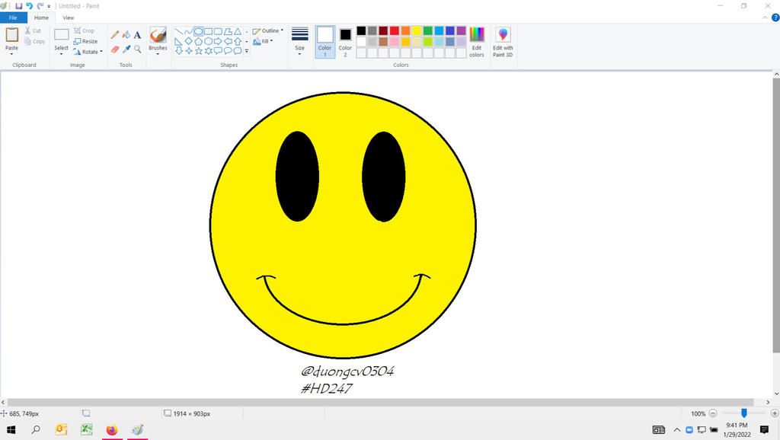
Task: Open the shape Fill dropdown
Action: coord(263,41)
